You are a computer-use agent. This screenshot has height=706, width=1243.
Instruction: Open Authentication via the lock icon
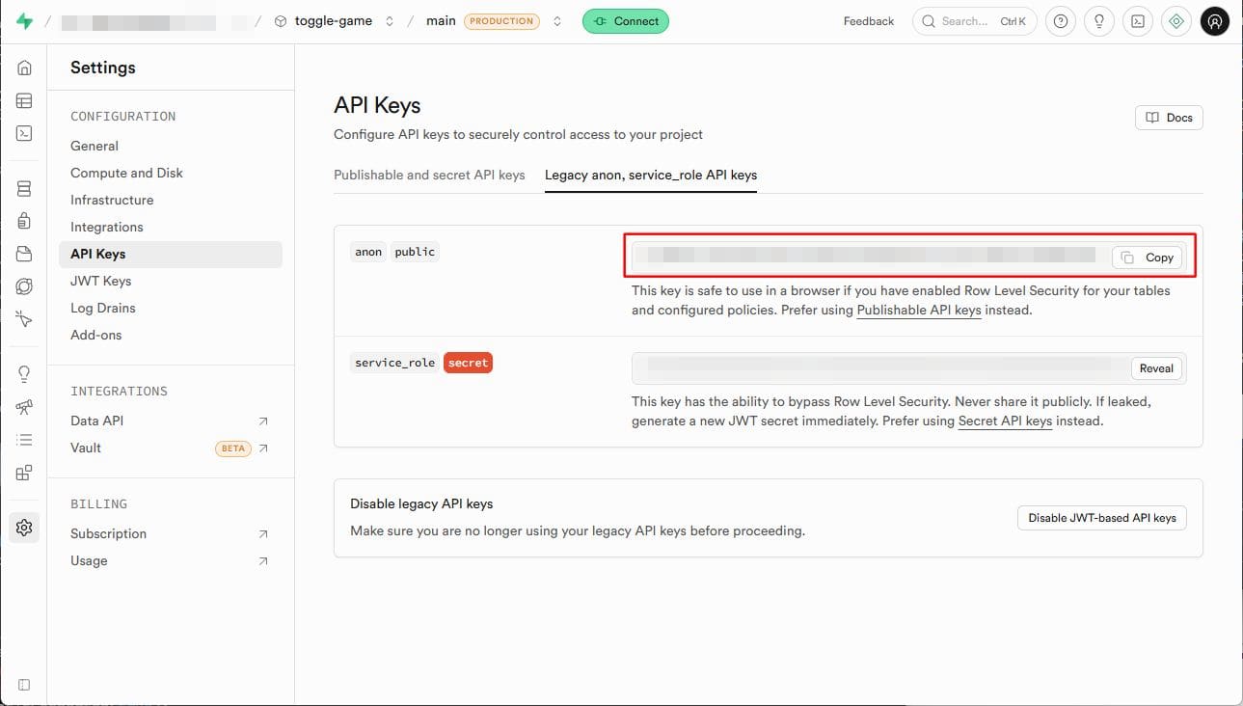click(x=24, y=221)
